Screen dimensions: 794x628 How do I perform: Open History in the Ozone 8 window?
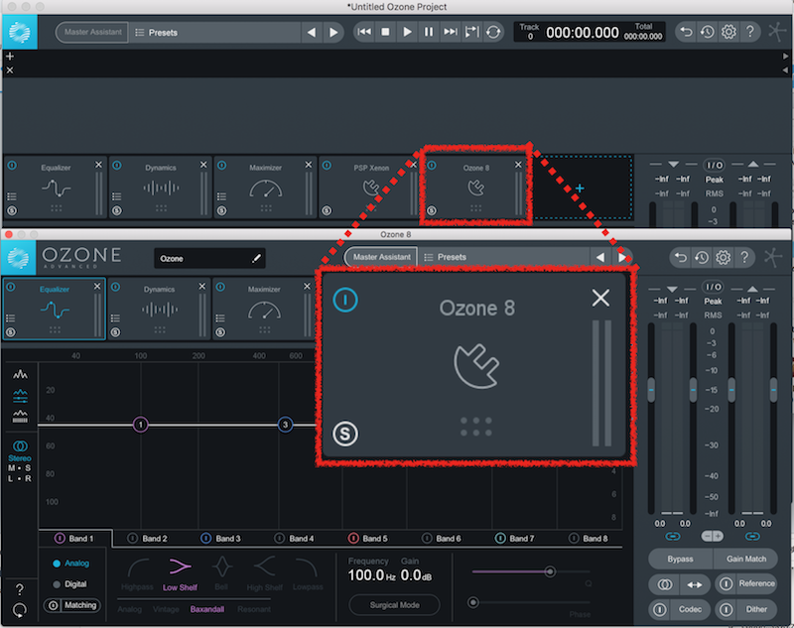(x=702, y=258)
